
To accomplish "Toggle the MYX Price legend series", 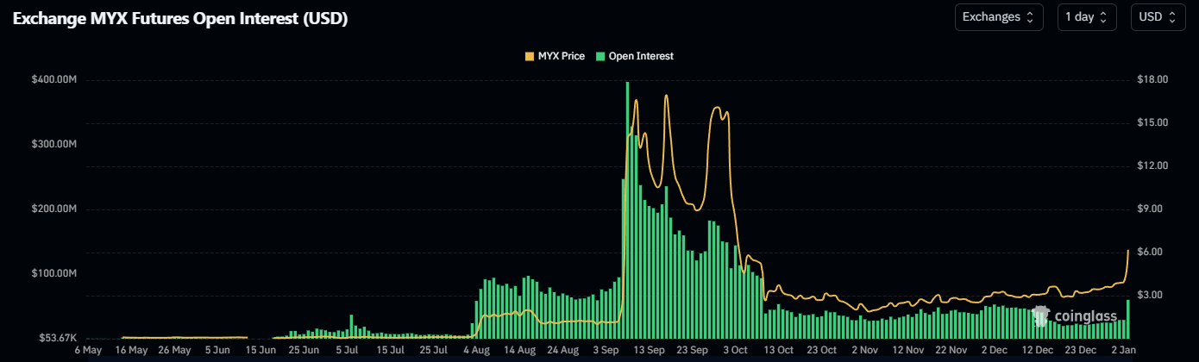I will [x=555, y=56].
